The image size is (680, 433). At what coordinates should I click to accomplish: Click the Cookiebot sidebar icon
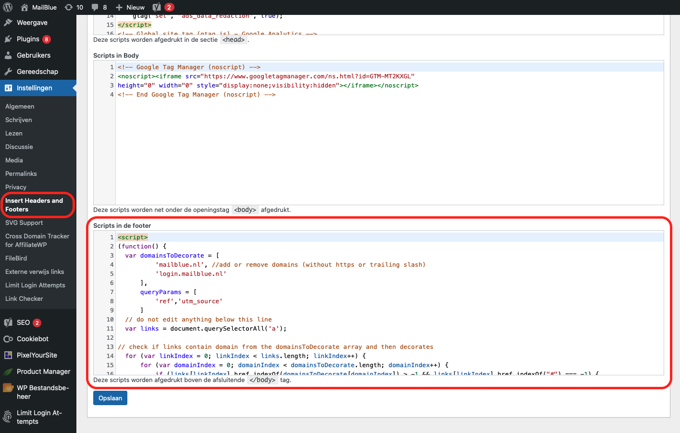point(8,339)
